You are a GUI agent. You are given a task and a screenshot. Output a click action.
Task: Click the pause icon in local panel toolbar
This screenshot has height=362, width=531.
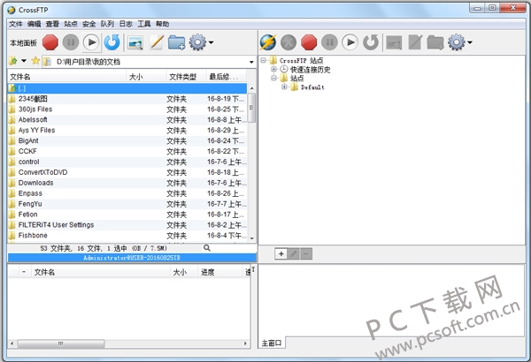[71, 42]
